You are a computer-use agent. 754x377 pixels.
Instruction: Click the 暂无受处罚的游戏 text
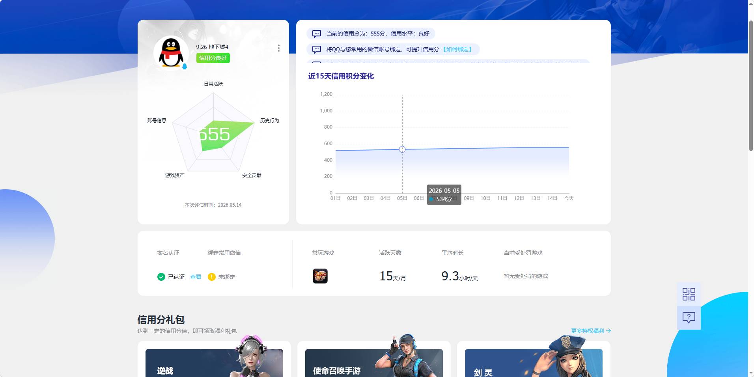coord(526,276)
